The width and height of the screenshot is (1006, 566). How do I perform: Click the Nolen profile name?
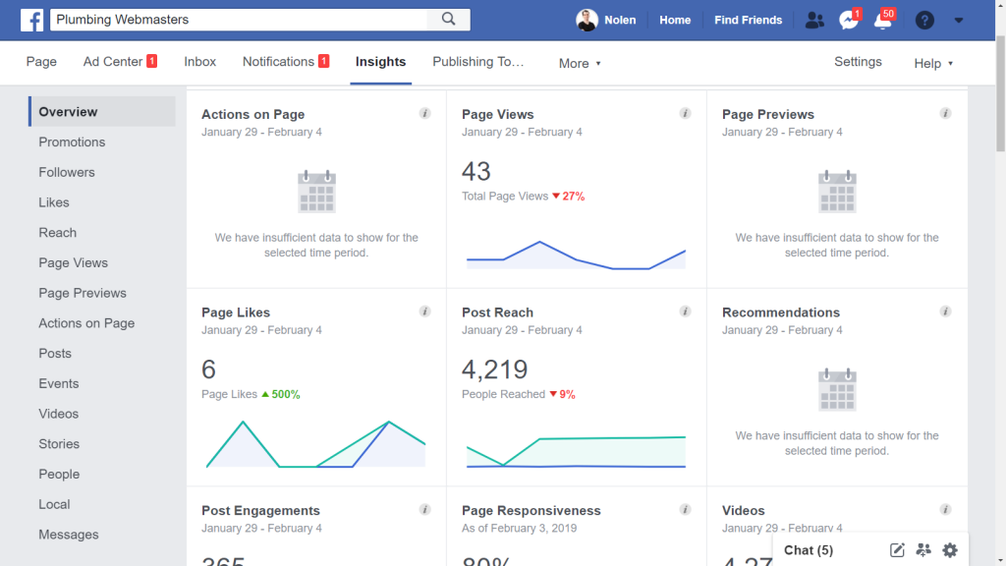pyautogui.click(x=620, y=20)
